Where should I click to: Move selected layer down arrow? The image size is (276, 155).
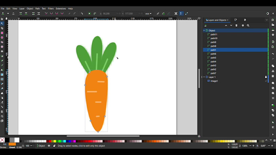[x=231, y=25]
